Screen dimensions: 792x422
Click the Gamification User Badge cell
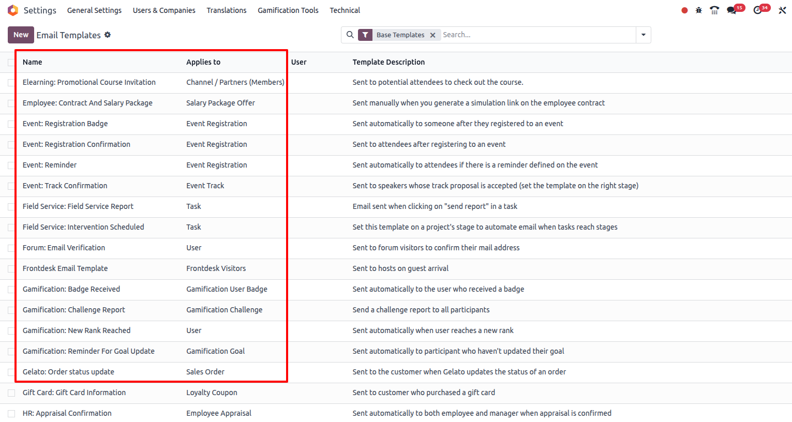227,289
